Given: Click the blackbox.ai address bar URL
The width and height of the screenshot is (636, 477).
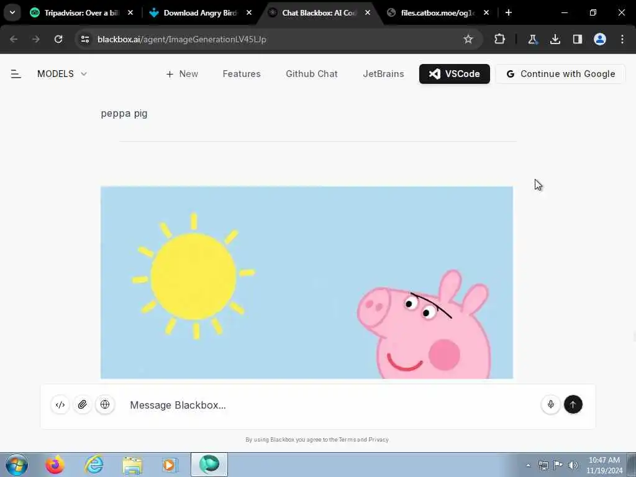Looking at the screenshot, I should [x=182, y=39].
